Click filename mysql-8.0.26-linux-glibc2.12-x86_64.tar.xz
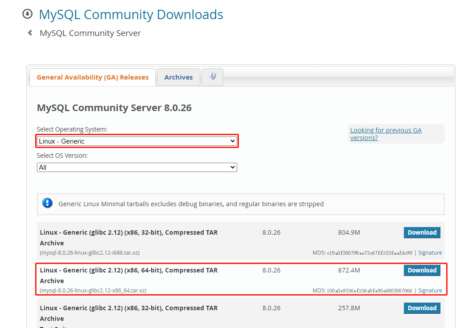This screenshot has height=328, width=476. [x=93, y=290]
